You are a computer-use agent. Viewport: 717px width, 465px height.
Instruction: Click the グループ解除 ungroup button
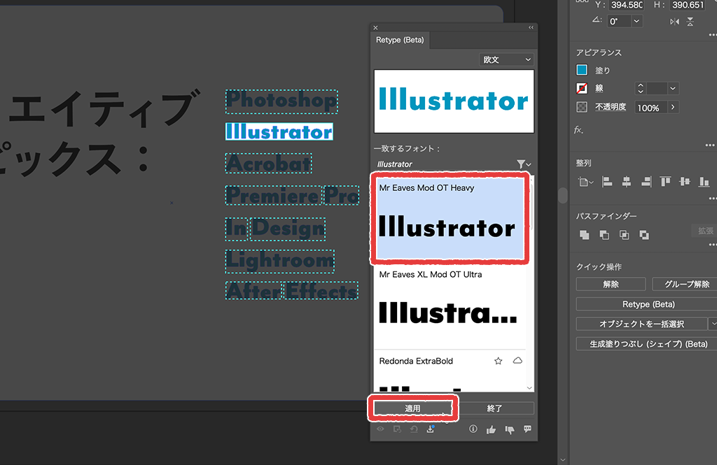pyautogui.click(x=685, y=284)
